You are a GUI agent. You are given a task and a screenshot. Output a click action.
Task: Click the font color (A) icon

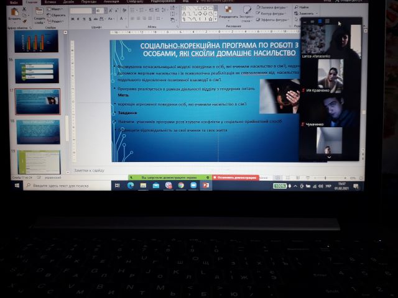[x=121, y=19]
